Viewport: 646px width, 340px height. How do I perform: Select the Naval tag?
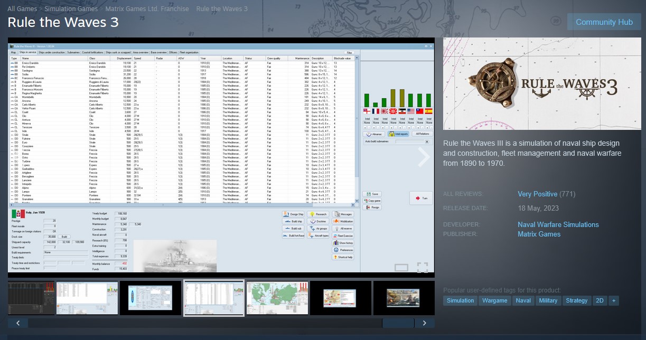523,300
